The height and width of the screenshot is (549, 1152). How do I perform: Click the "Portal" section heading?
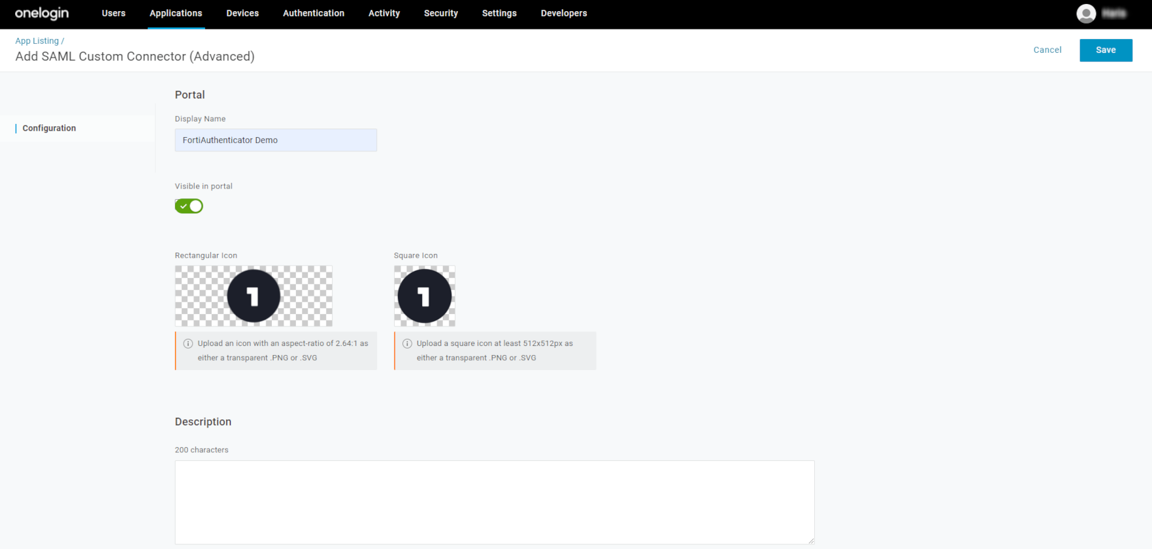[190, 95]
